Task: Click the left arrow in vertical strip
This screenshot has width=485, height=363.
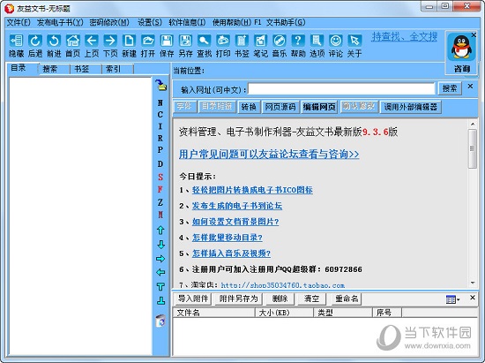Action: pos(160,272)
